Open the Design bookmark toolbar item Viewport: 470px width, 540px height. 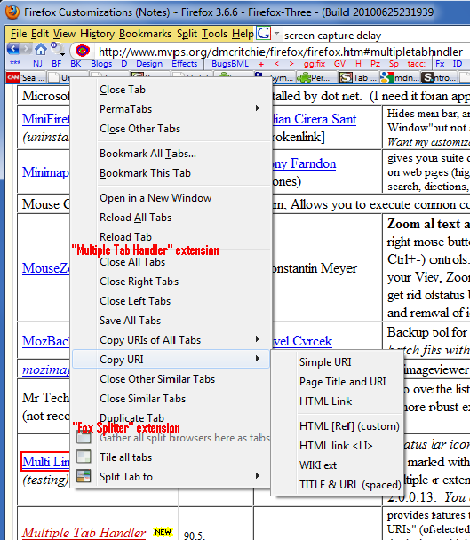tap(149, 64)
